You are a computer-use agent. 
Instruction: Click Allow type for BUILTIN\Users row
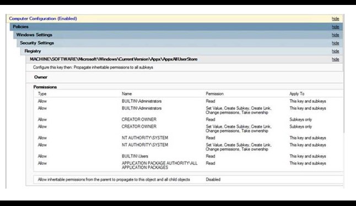click(x=42, y=156)
